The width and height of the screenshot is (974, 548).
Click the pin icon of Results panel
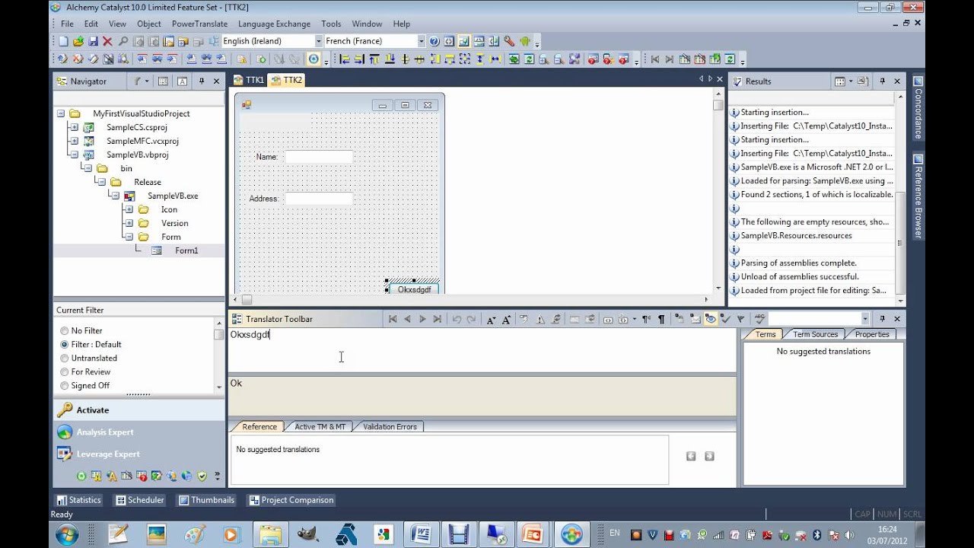883,81
